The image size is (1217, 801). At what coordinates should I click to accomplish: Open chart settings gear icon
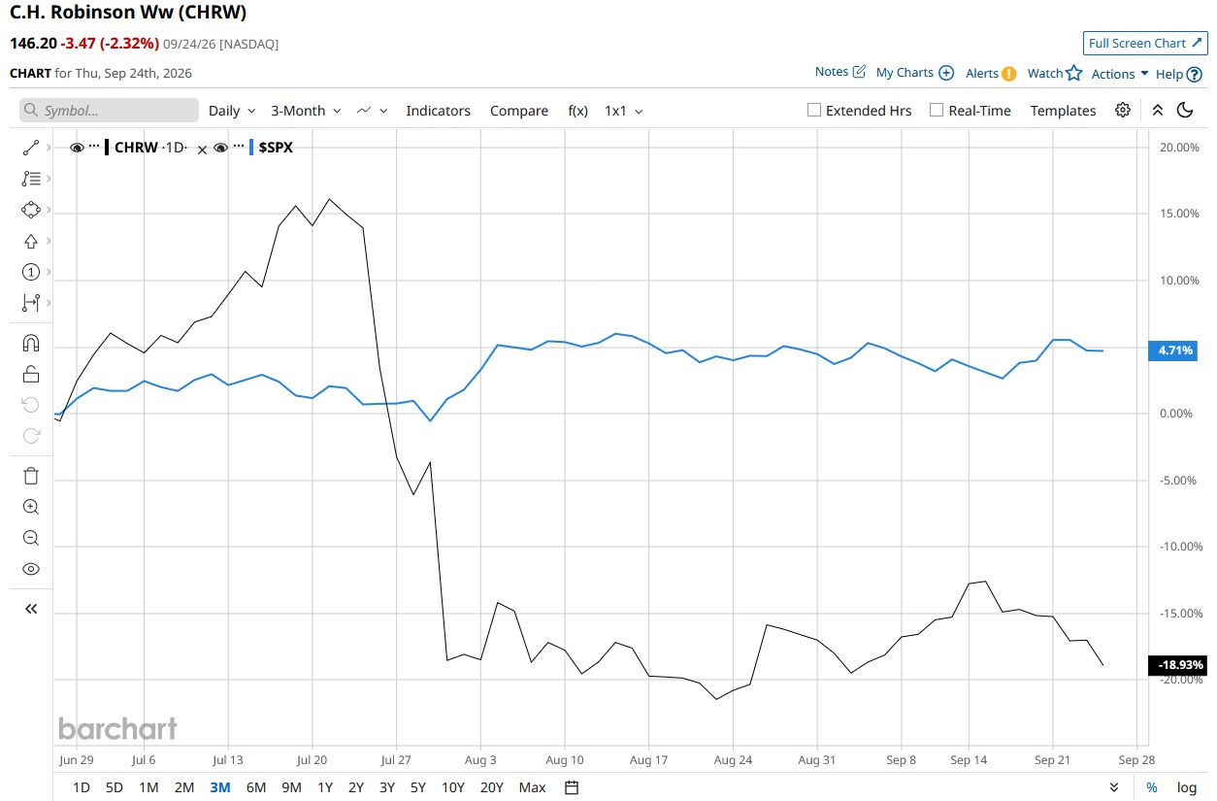tap(1123, 110)
